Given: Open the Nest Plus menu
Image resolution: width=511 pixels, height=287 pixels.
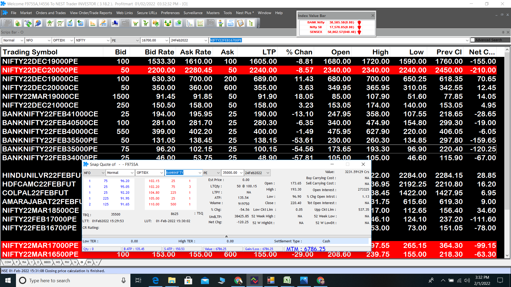Looking at the screenshot, I should (x=245, y=13).
